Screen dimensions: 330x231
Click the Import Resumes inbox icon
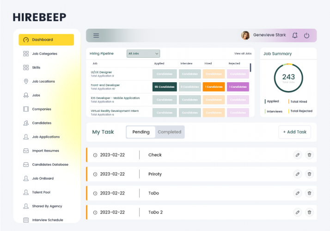coord(26,151)
